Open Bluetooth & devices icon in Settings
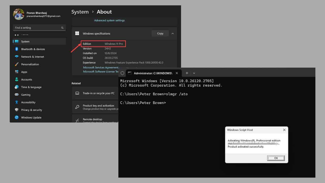 (x=17, y=49)
